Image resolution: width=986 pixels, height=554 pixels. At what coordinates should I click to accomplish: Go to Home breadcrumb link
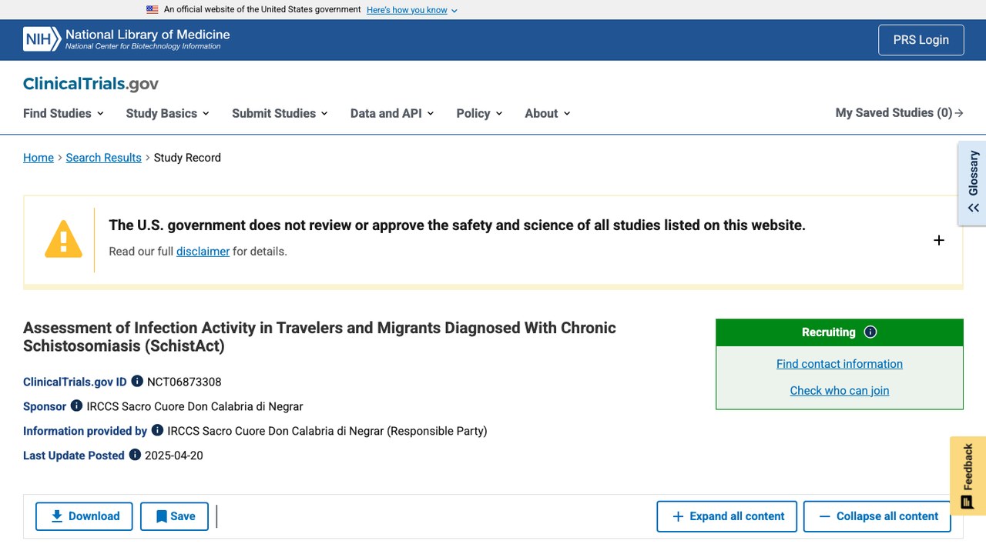point(39,158)
